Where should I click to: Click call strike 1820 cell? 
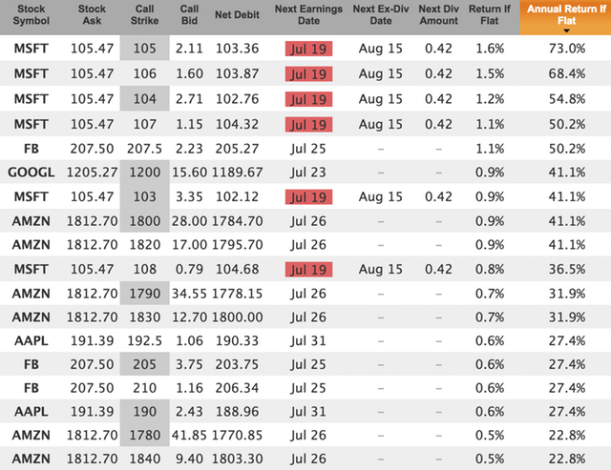coord(144,245)
